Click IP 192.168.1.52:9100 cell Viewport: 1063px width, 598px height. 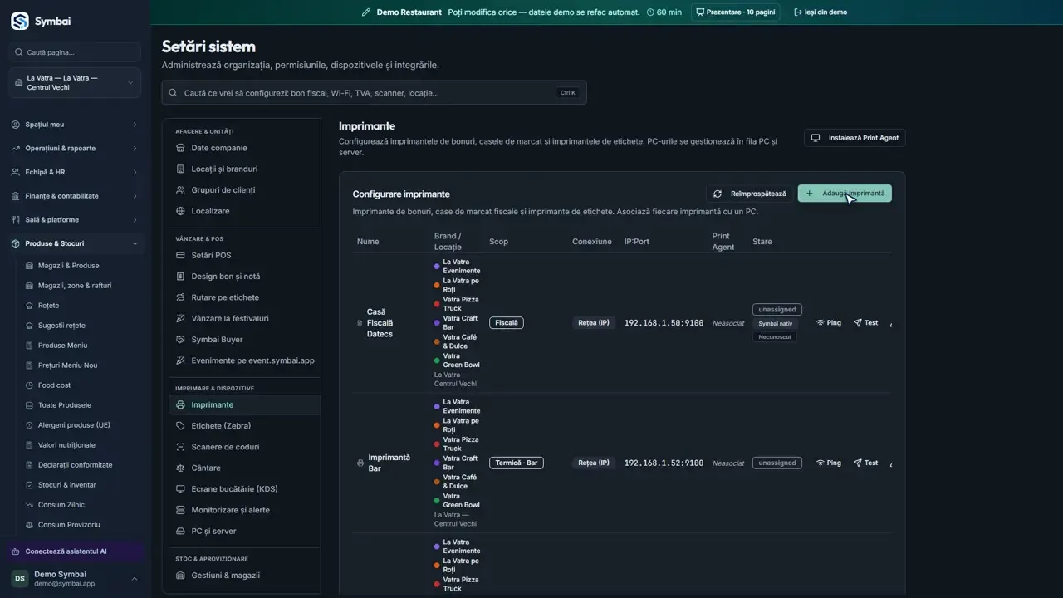(664, 463)
